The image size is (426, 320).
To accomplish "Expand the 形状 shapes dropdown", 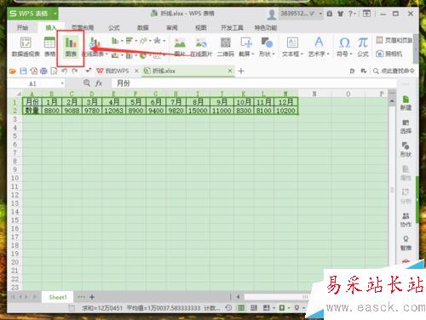I will pos(267,47).
